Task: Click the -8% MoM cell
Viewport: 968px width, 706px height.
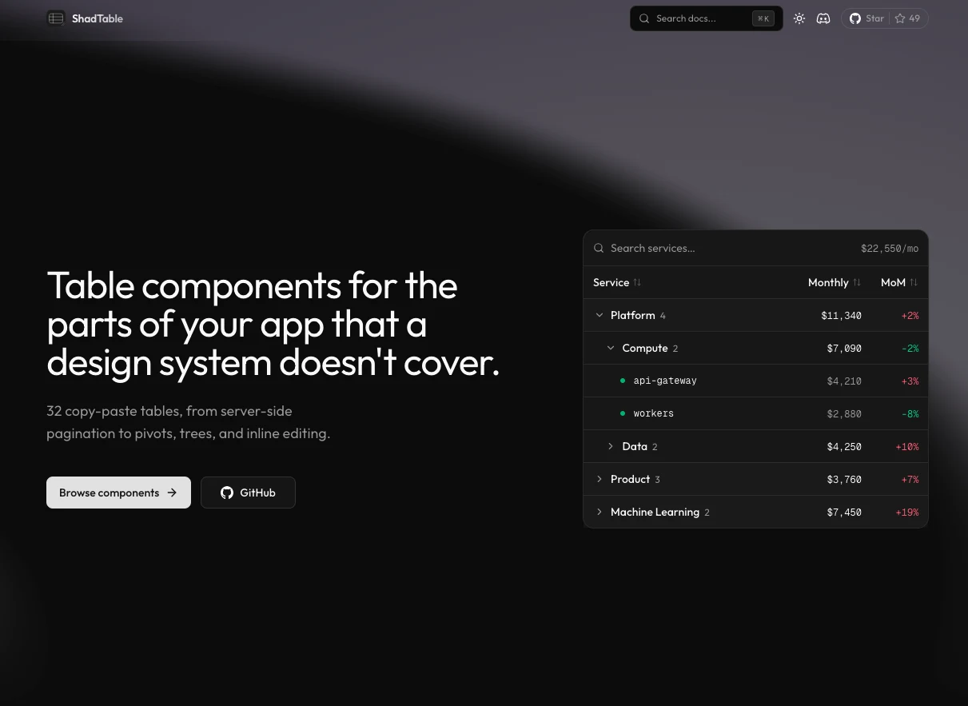Action: tap(910, 414)
